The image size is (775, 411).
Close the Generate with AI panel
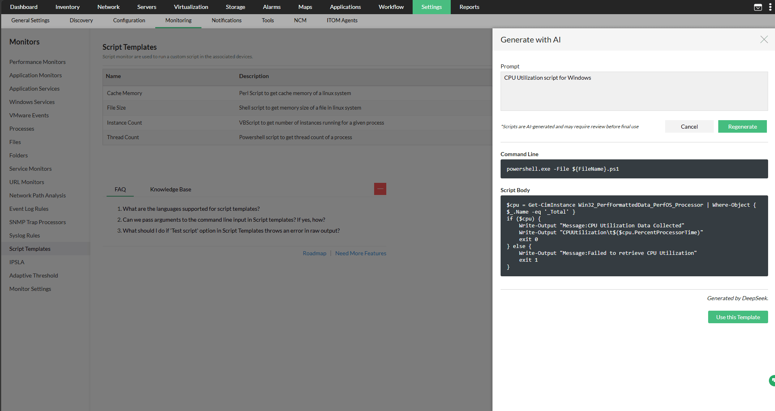[x=764, y=39]
